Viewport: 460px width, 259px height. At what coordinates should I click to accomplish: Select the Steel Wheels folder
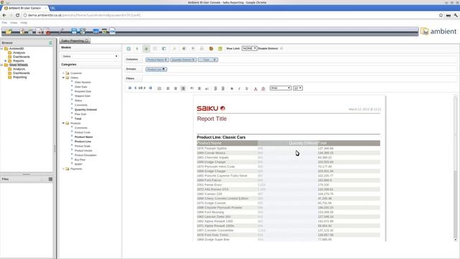[x=18, y=65]
